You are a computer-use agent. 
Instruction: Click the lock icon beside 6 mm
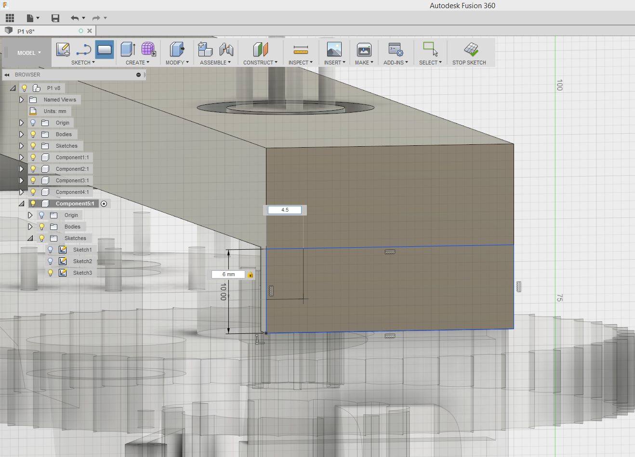[250, 275]
